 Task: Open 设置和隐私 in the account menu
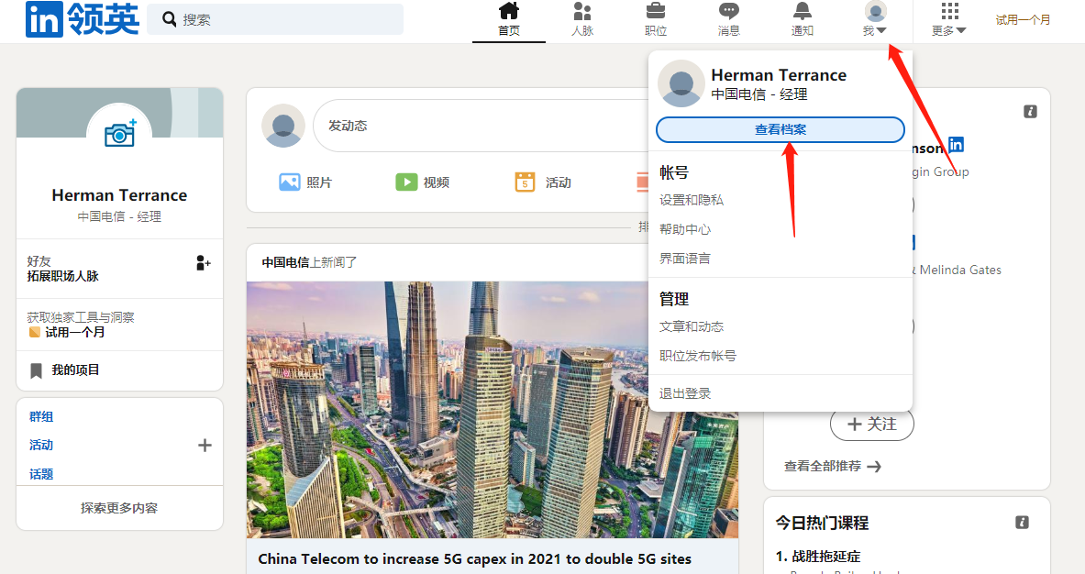[692, 200]
